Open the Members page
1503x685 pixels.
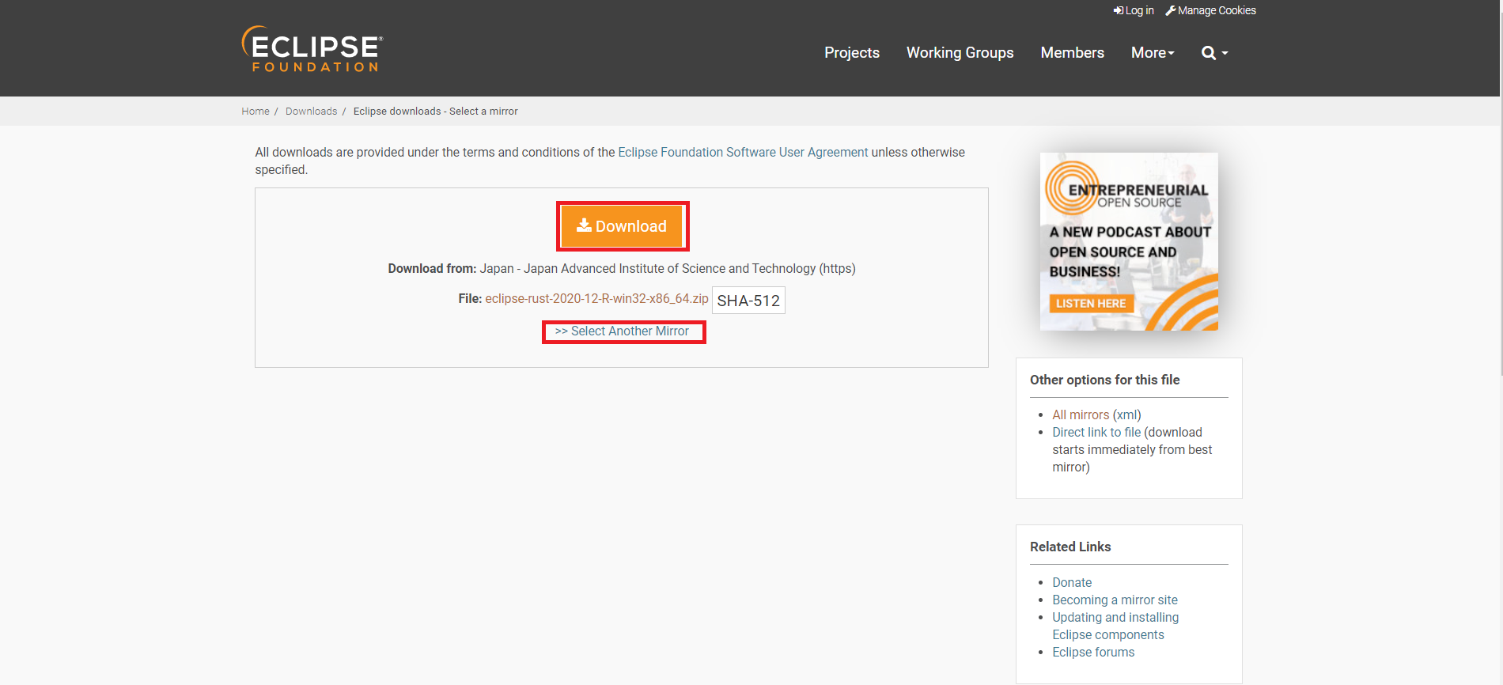pos(1072,53)
